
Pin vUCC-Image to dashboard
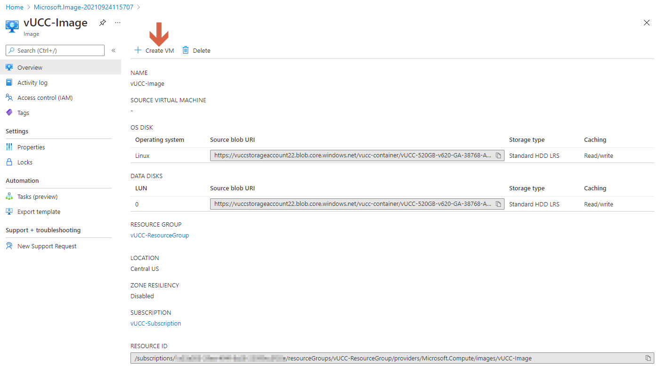pos(103,23)
